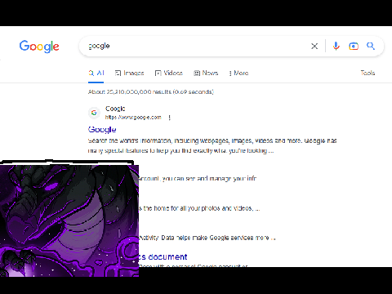Image resolution: width=392 pixels, height=294 pixels.
Task: Click the snippet about photos and videos
Action: click(199, 208)
